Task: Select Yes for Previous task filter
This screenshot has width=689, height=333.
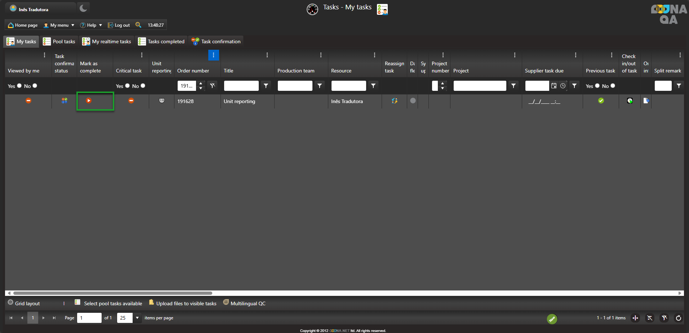Action: point(597,86)
